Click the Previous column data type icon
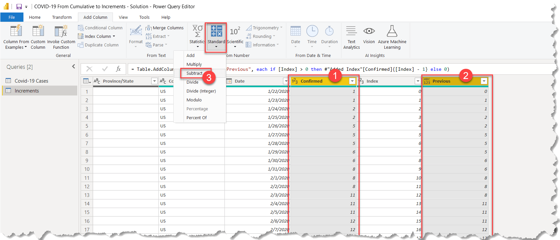Screen dimensions: 560x240 [x=427, y=81]
